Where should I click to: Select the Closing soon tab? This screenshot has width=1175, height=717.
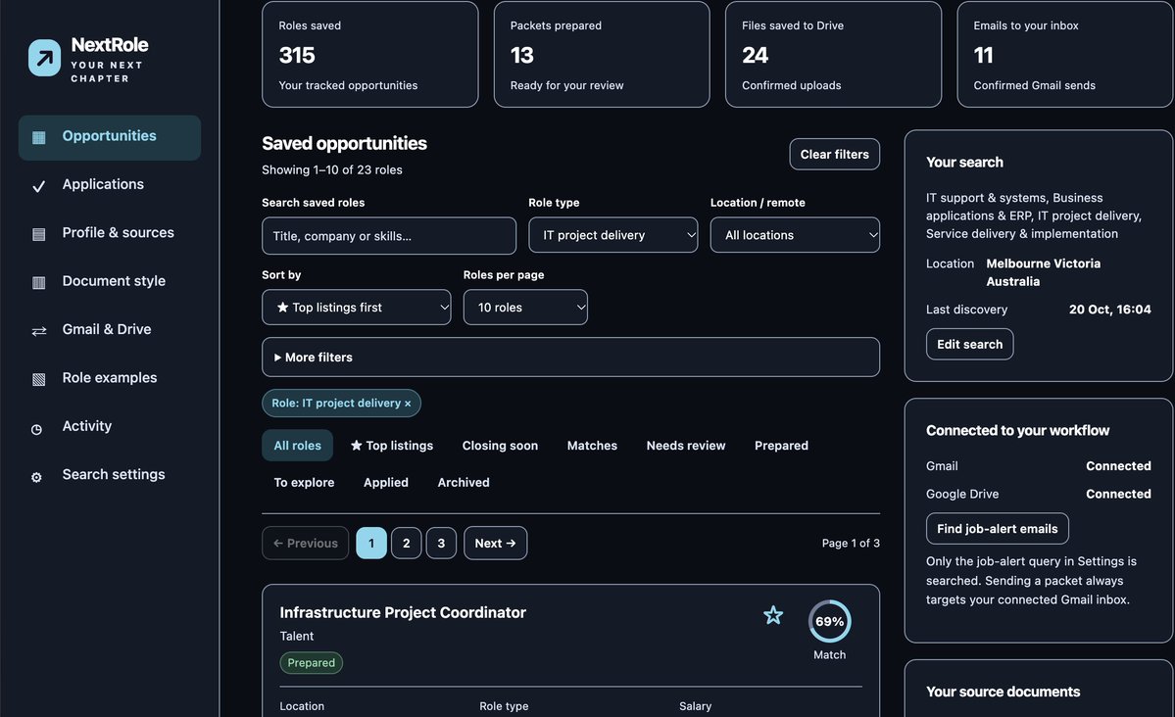[500, 446]
